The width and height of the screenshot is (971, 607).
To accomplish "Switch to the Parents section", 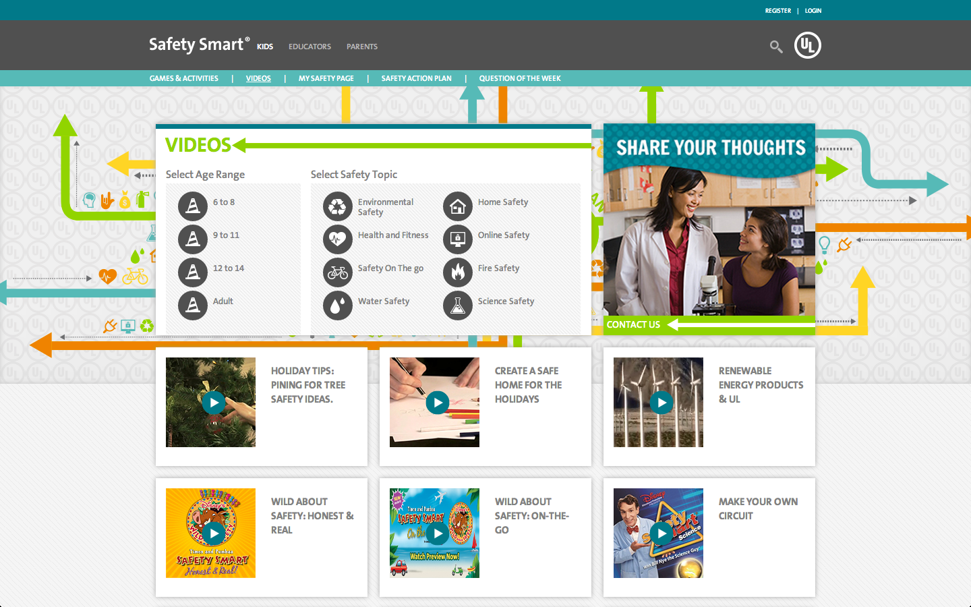I will pyautogui.click(x=362, y=47).
